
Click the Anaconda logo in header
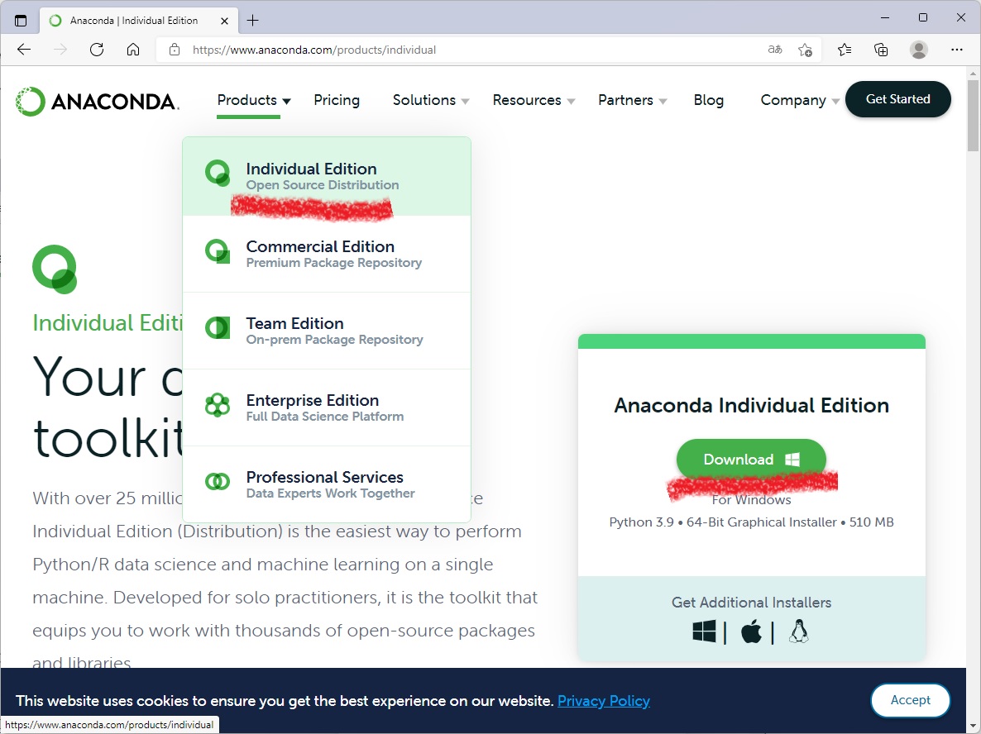pyautogui.click(x=98, y=102)
